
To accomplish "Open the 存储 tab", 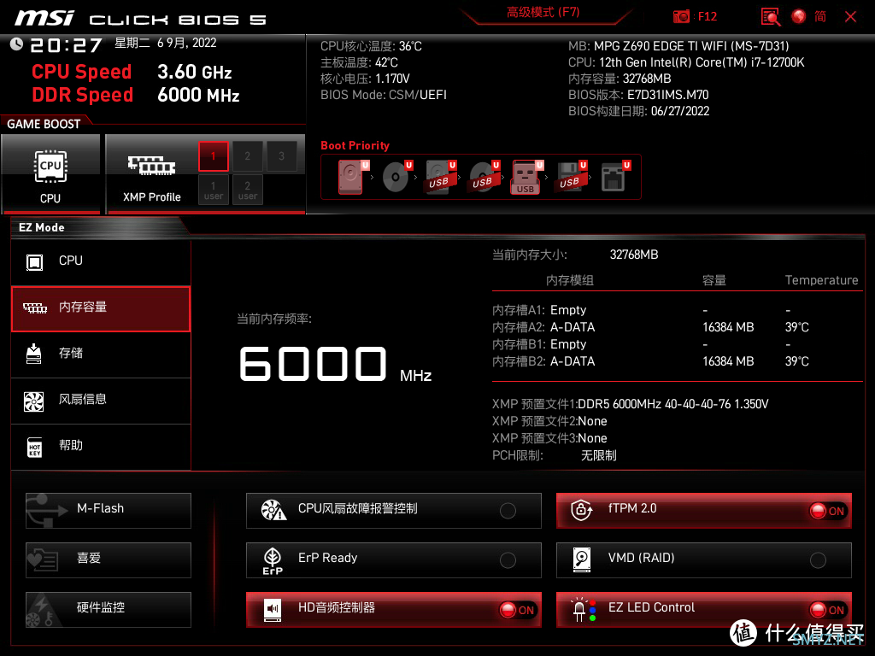I will coord(101,354).
